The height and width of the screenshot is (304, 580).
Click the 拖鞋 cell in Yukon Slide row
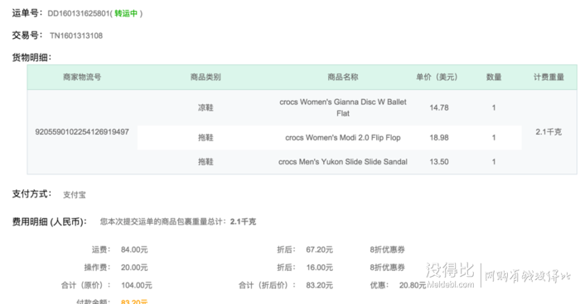coord(205,162)
